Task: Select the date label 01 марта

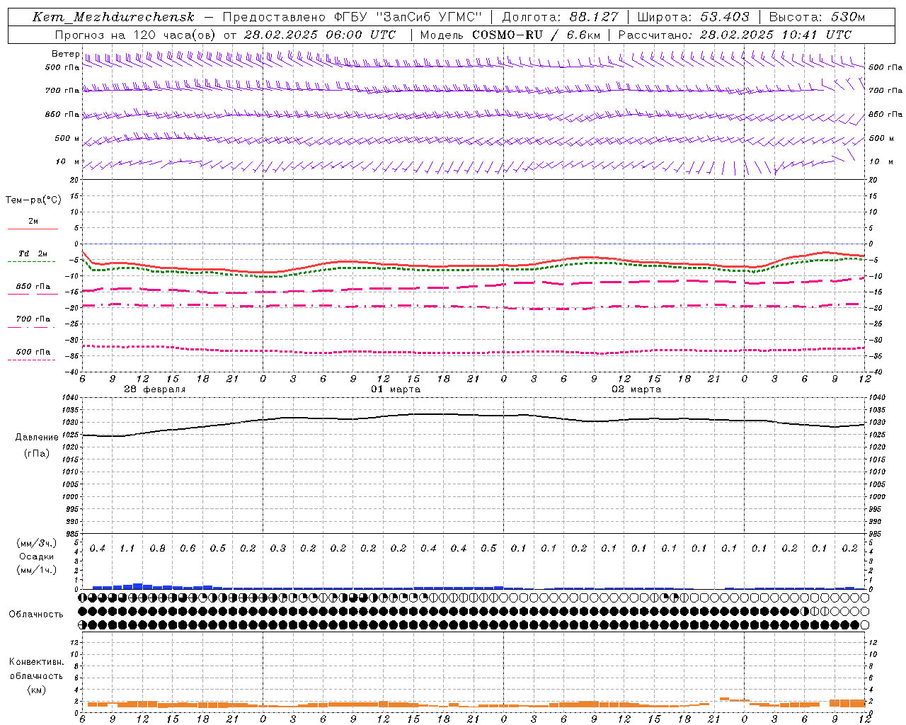Action: tap(396, 389)
